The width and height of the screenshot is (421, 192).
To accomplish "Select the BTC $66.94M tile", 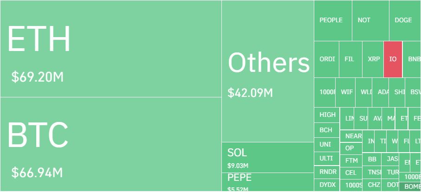I will [110, 144].
